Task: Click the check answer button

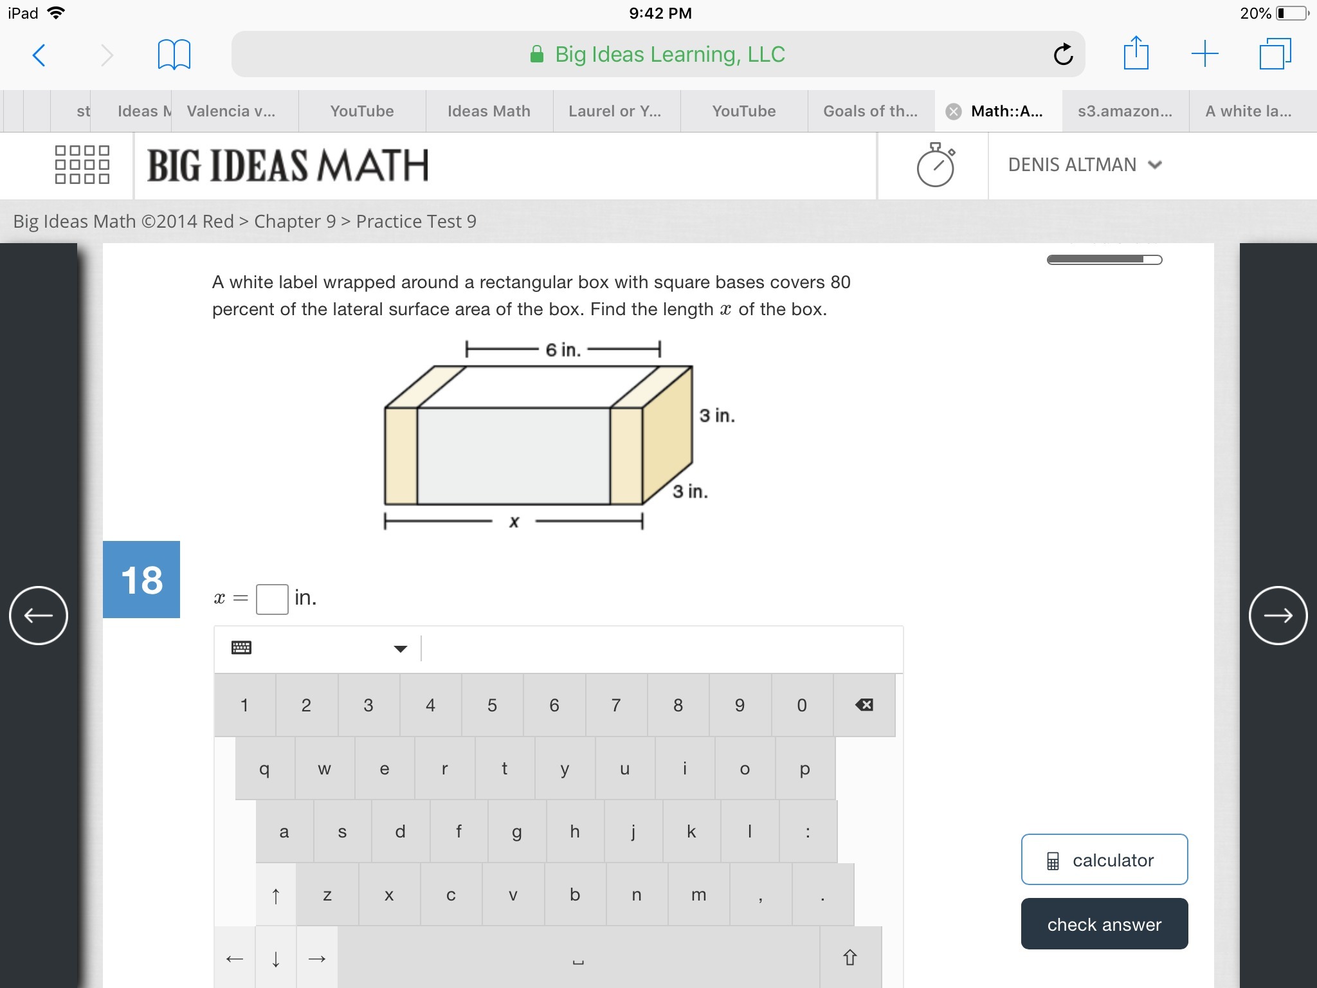Action: [1104, 924]
